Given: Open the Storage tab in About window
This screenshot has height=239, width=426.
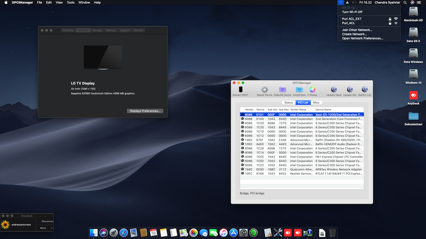Looking at the screenshot, I should [97, 31].
